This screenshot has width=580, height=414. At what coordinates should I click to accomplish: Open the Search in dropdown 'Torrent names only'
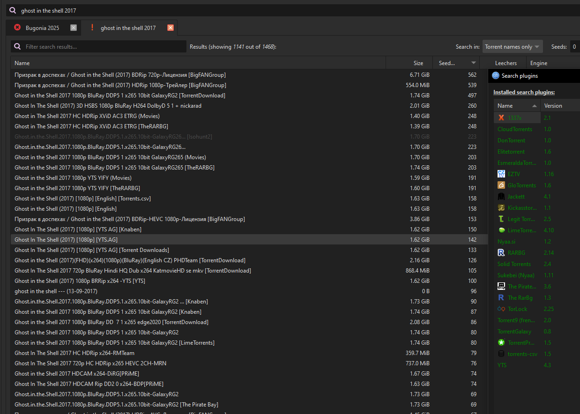click(513, 46)
